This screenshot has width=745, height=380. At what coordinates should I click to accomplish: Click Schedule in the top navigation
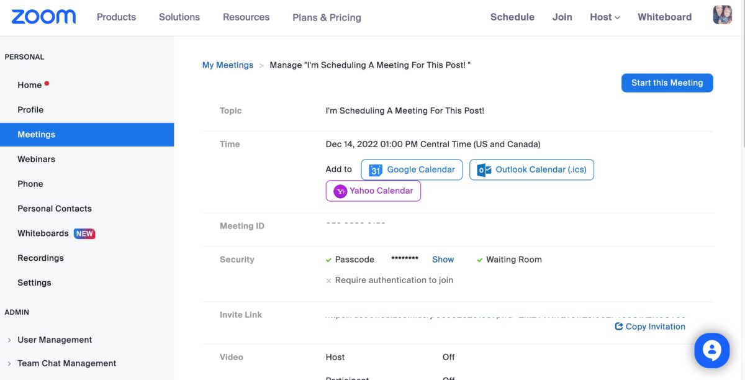coord(512,17)
